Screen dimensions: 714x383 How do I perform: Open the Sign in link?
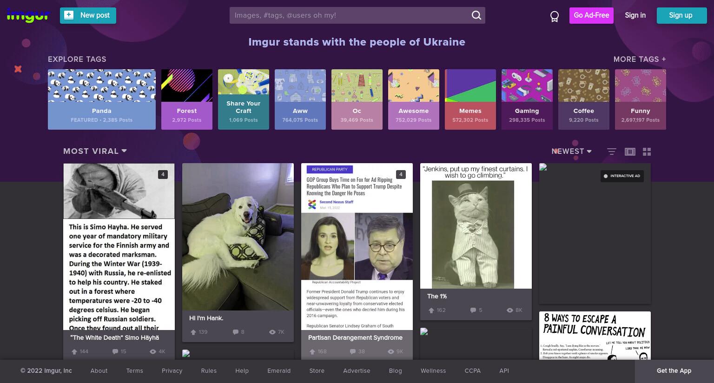635,15
